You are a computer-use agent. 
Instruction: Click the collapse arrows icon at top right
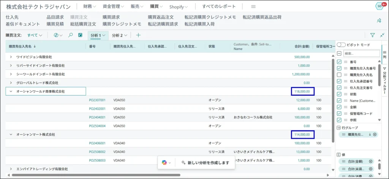coord(382,35)
